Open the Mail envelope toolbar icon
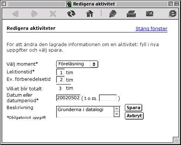181x145 pixels. [x=150, y=14]
